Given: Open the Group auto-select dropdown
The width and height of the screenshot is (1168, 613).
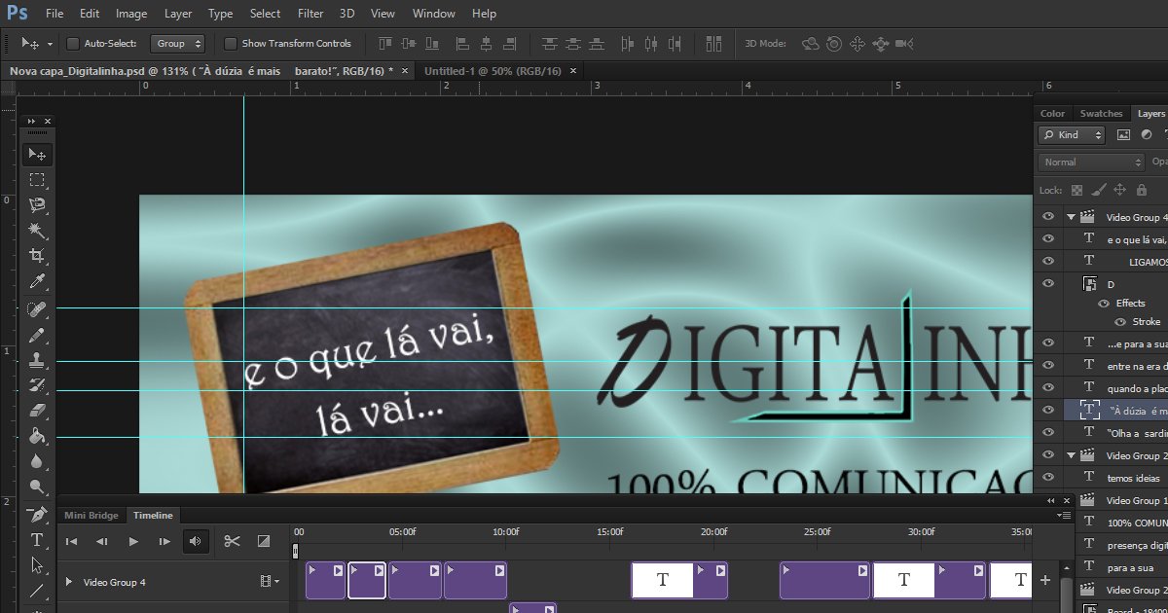Looking at the screenshot, I should pos(179,44).
